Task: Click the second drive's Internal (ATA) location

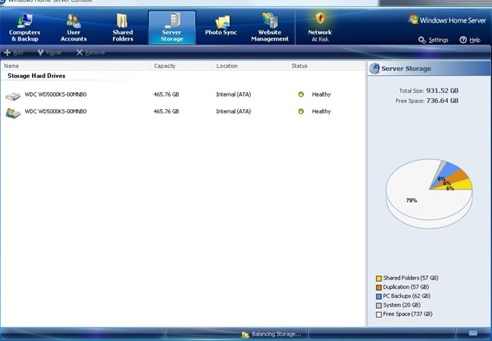Action: [233, 111]
